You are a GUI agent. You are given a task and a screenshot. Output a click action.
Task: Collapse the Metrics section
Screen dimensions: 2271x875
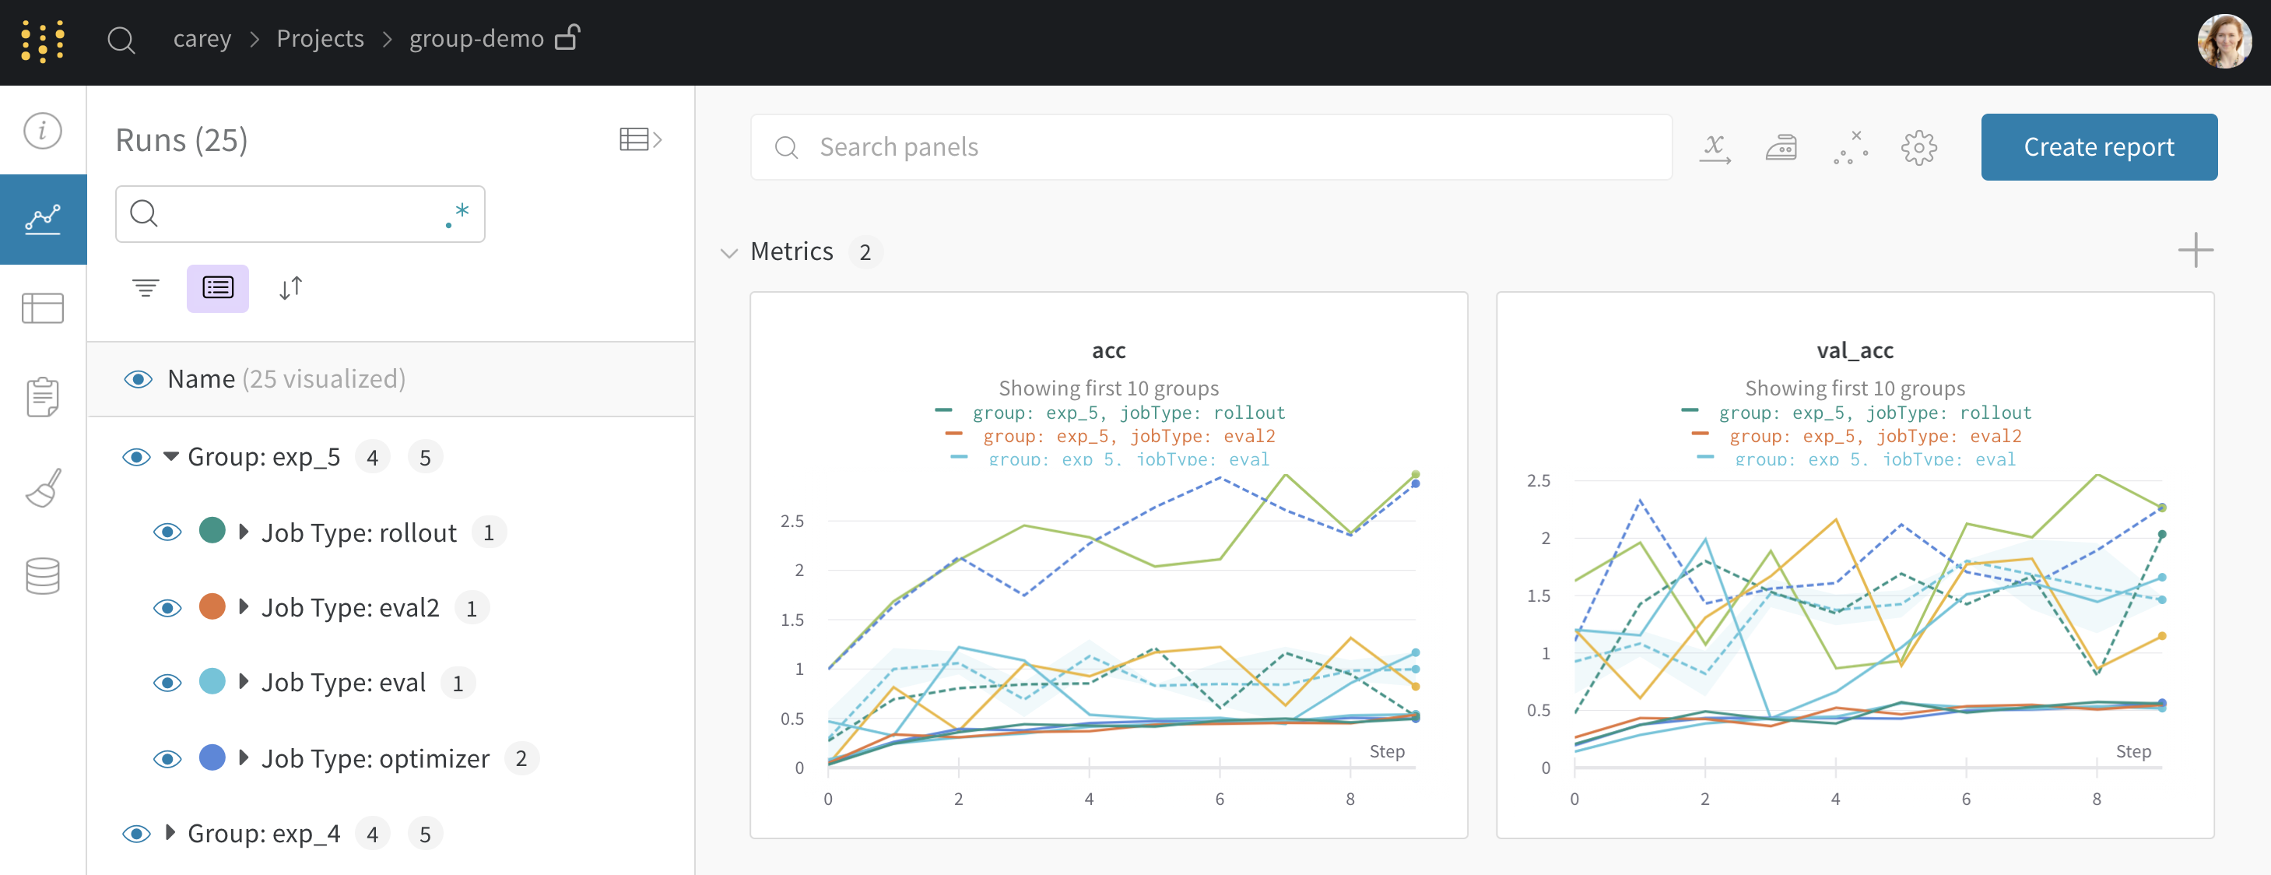729,253
